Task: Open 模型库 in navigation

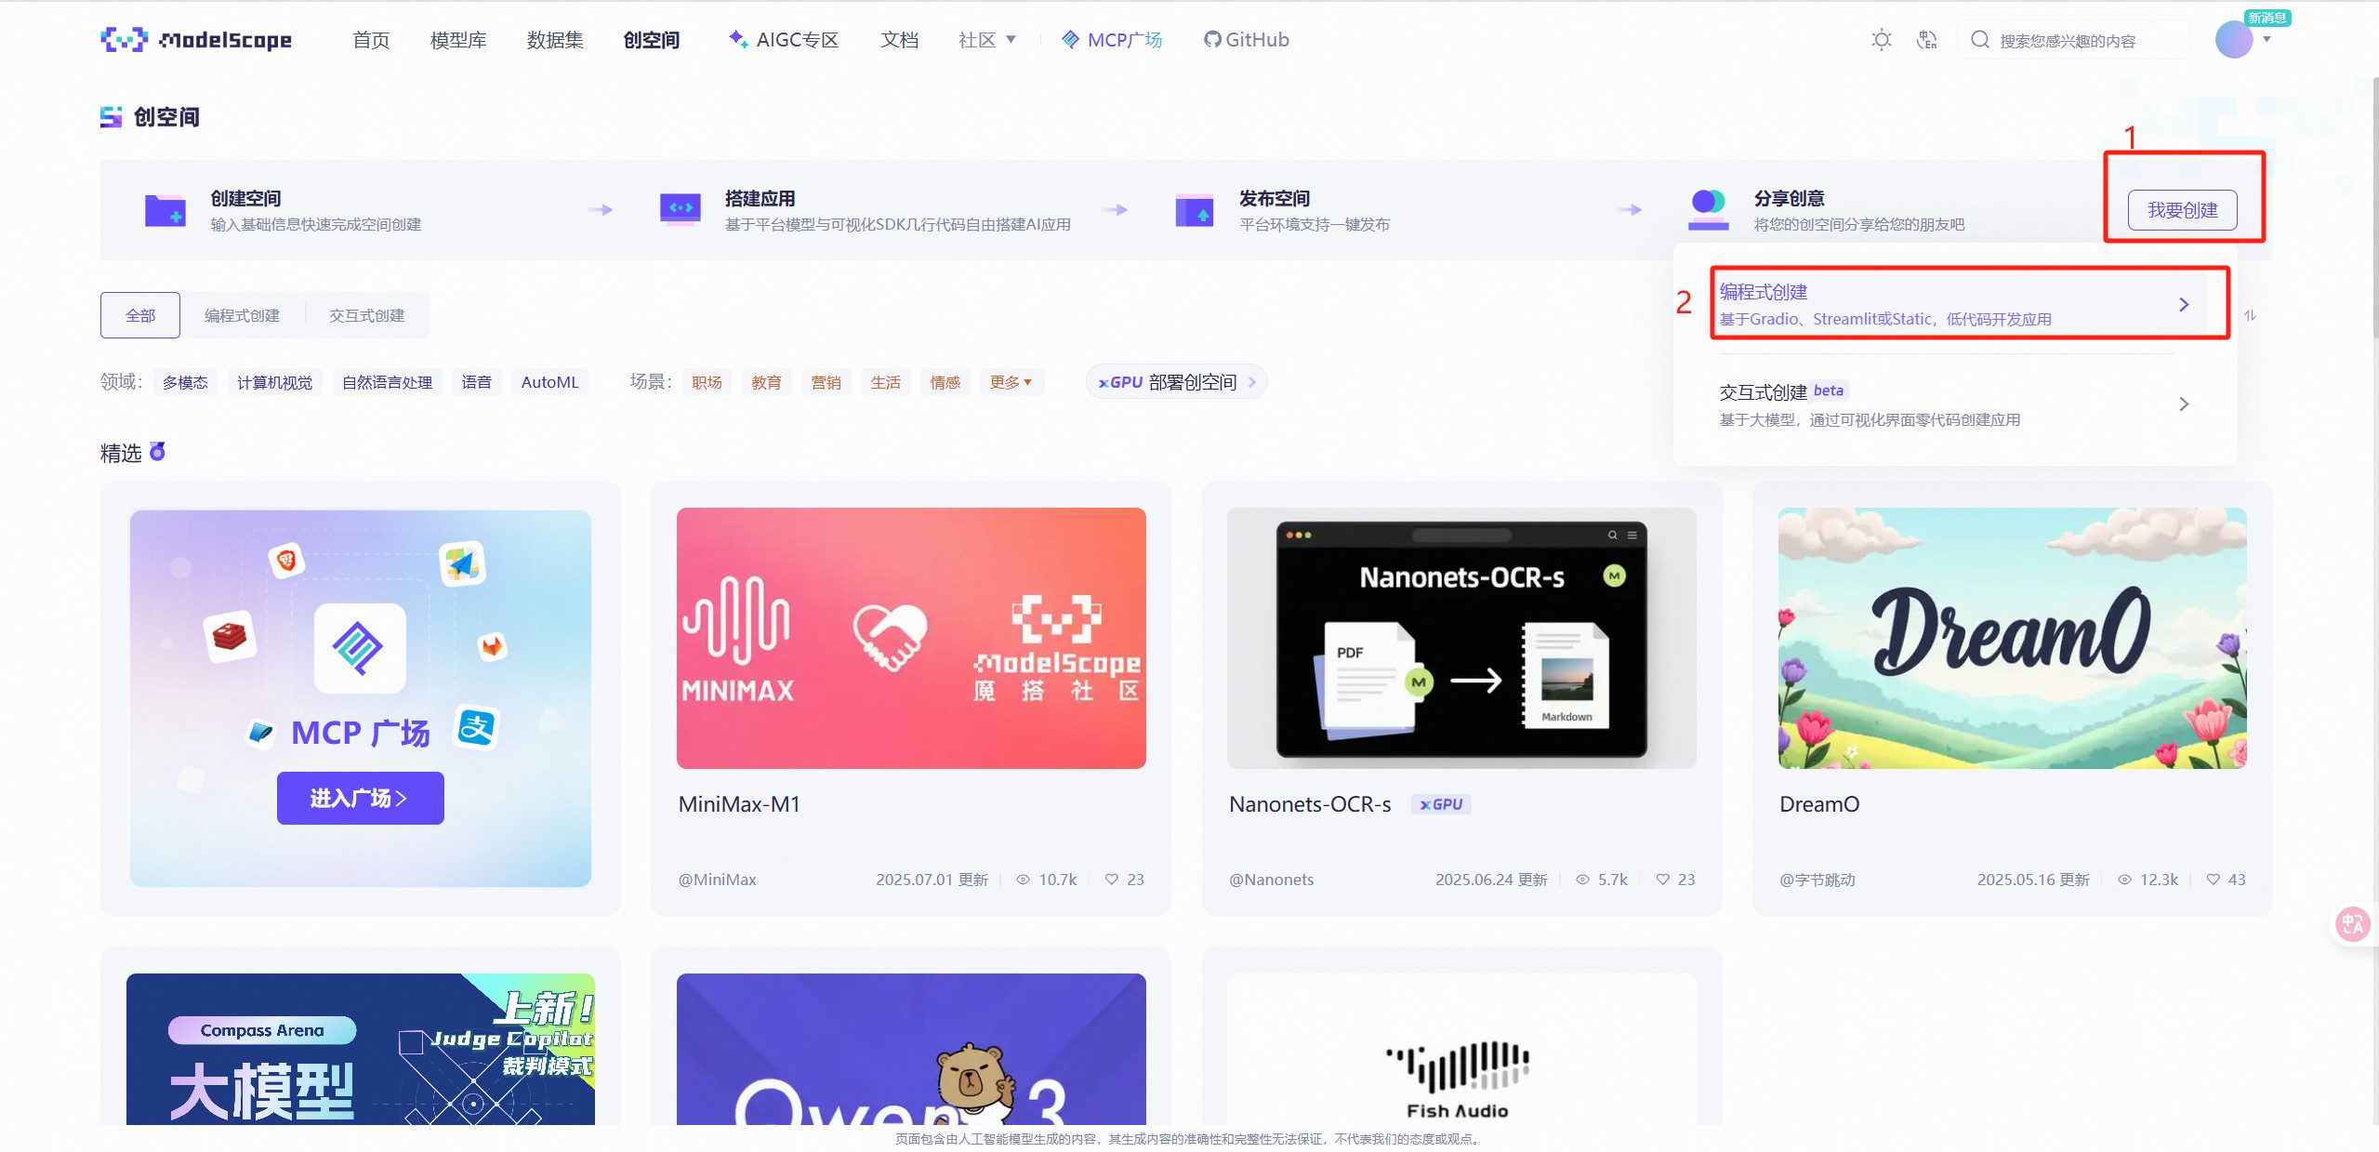Action: [458, 40]
